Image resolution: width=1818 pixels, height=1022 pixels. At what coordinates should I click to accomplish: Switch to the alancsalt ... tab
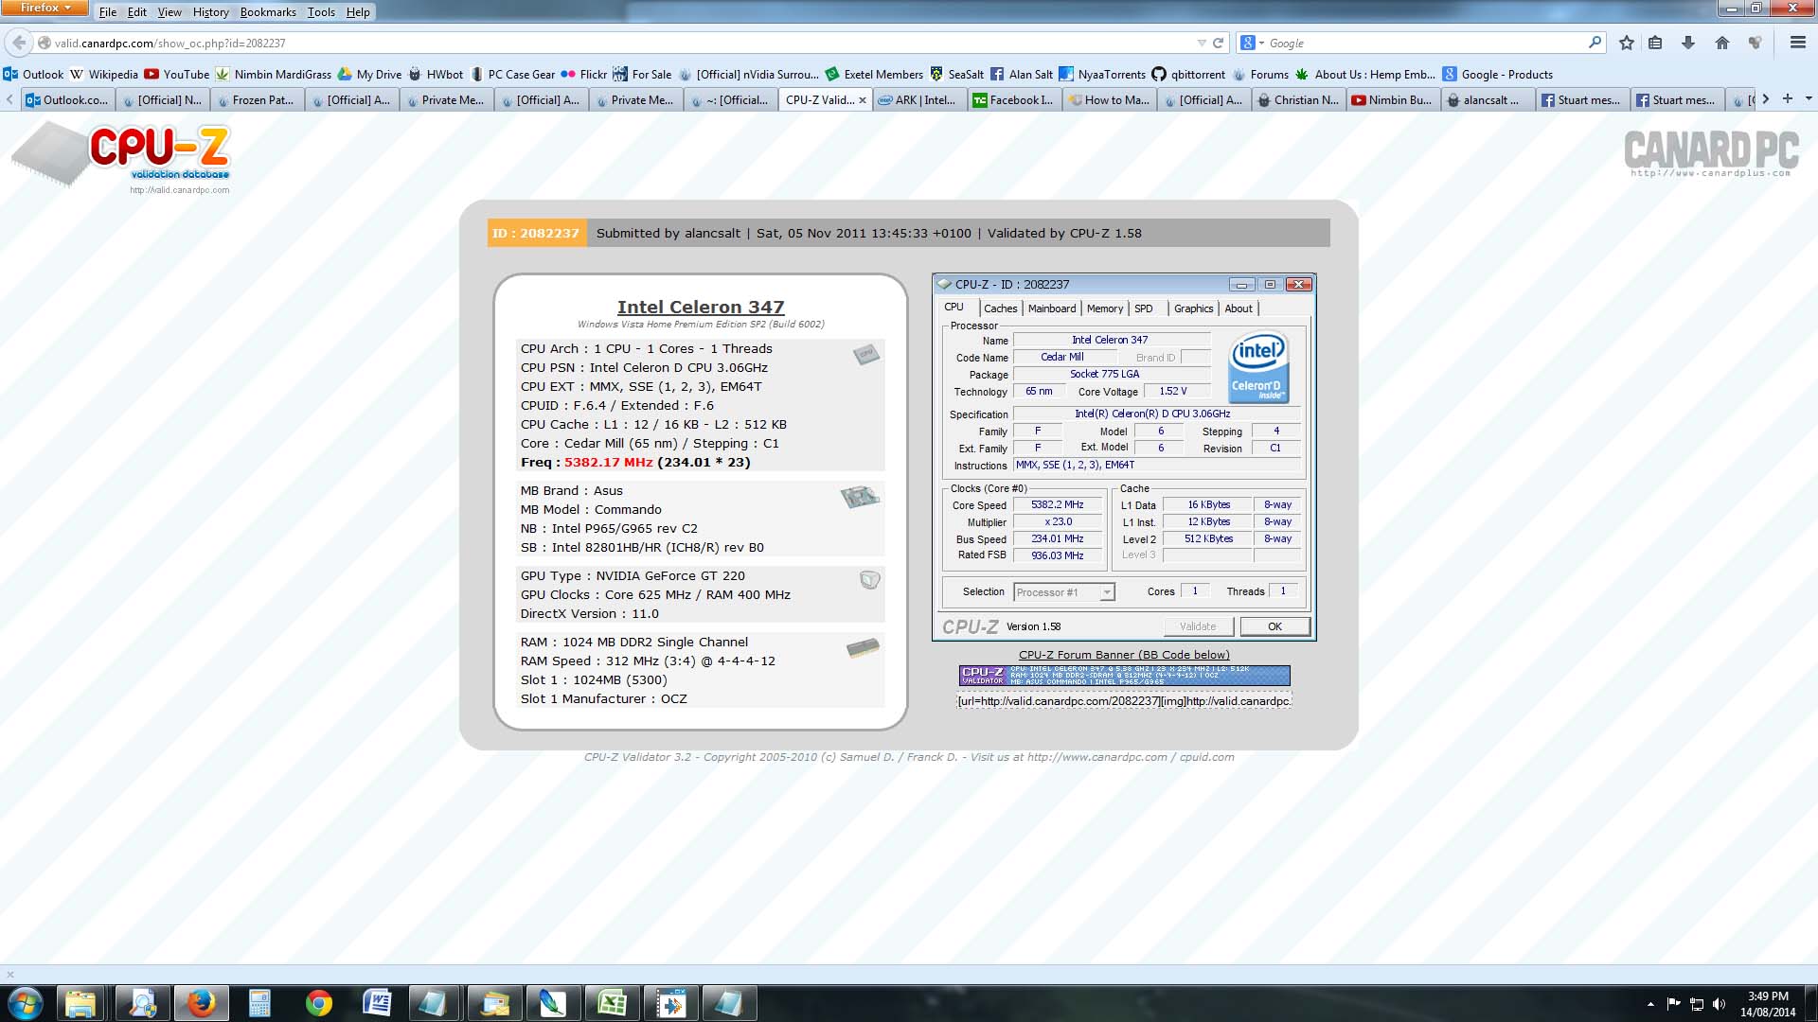[1488, 99]
